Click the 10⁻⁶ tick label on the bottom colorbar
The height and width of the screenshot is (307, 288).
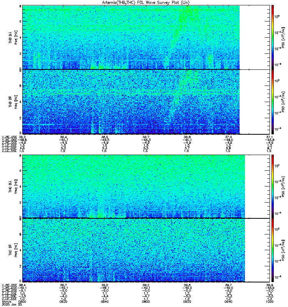(278, 277)
